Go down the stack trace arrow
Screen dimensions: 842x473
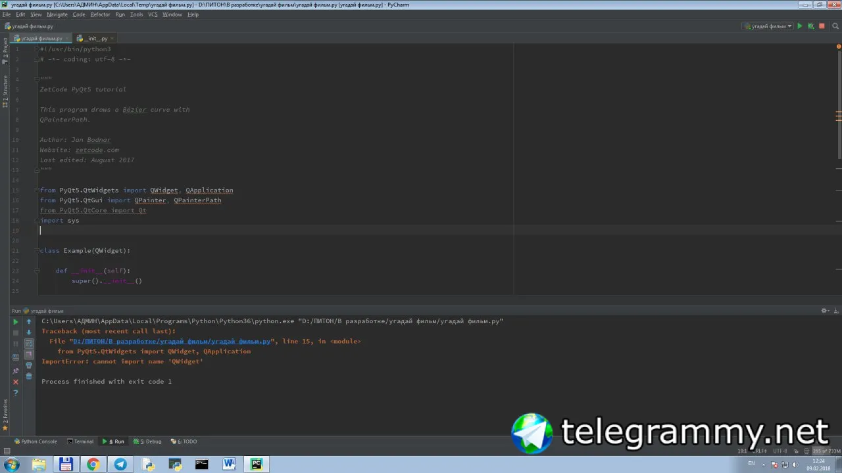tap(29, 332)
